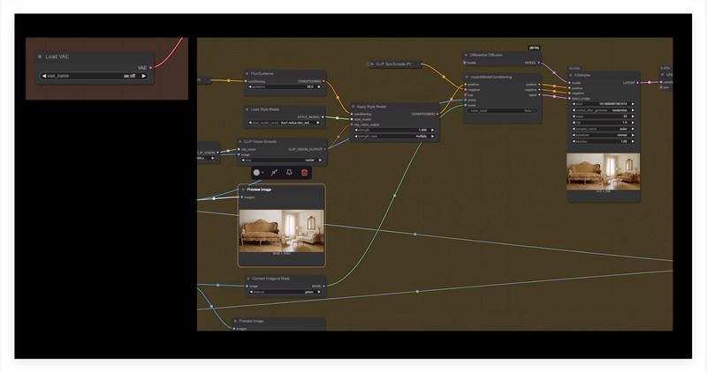
Task: Click the seed value field in KSampler
Action: [603, 104]
